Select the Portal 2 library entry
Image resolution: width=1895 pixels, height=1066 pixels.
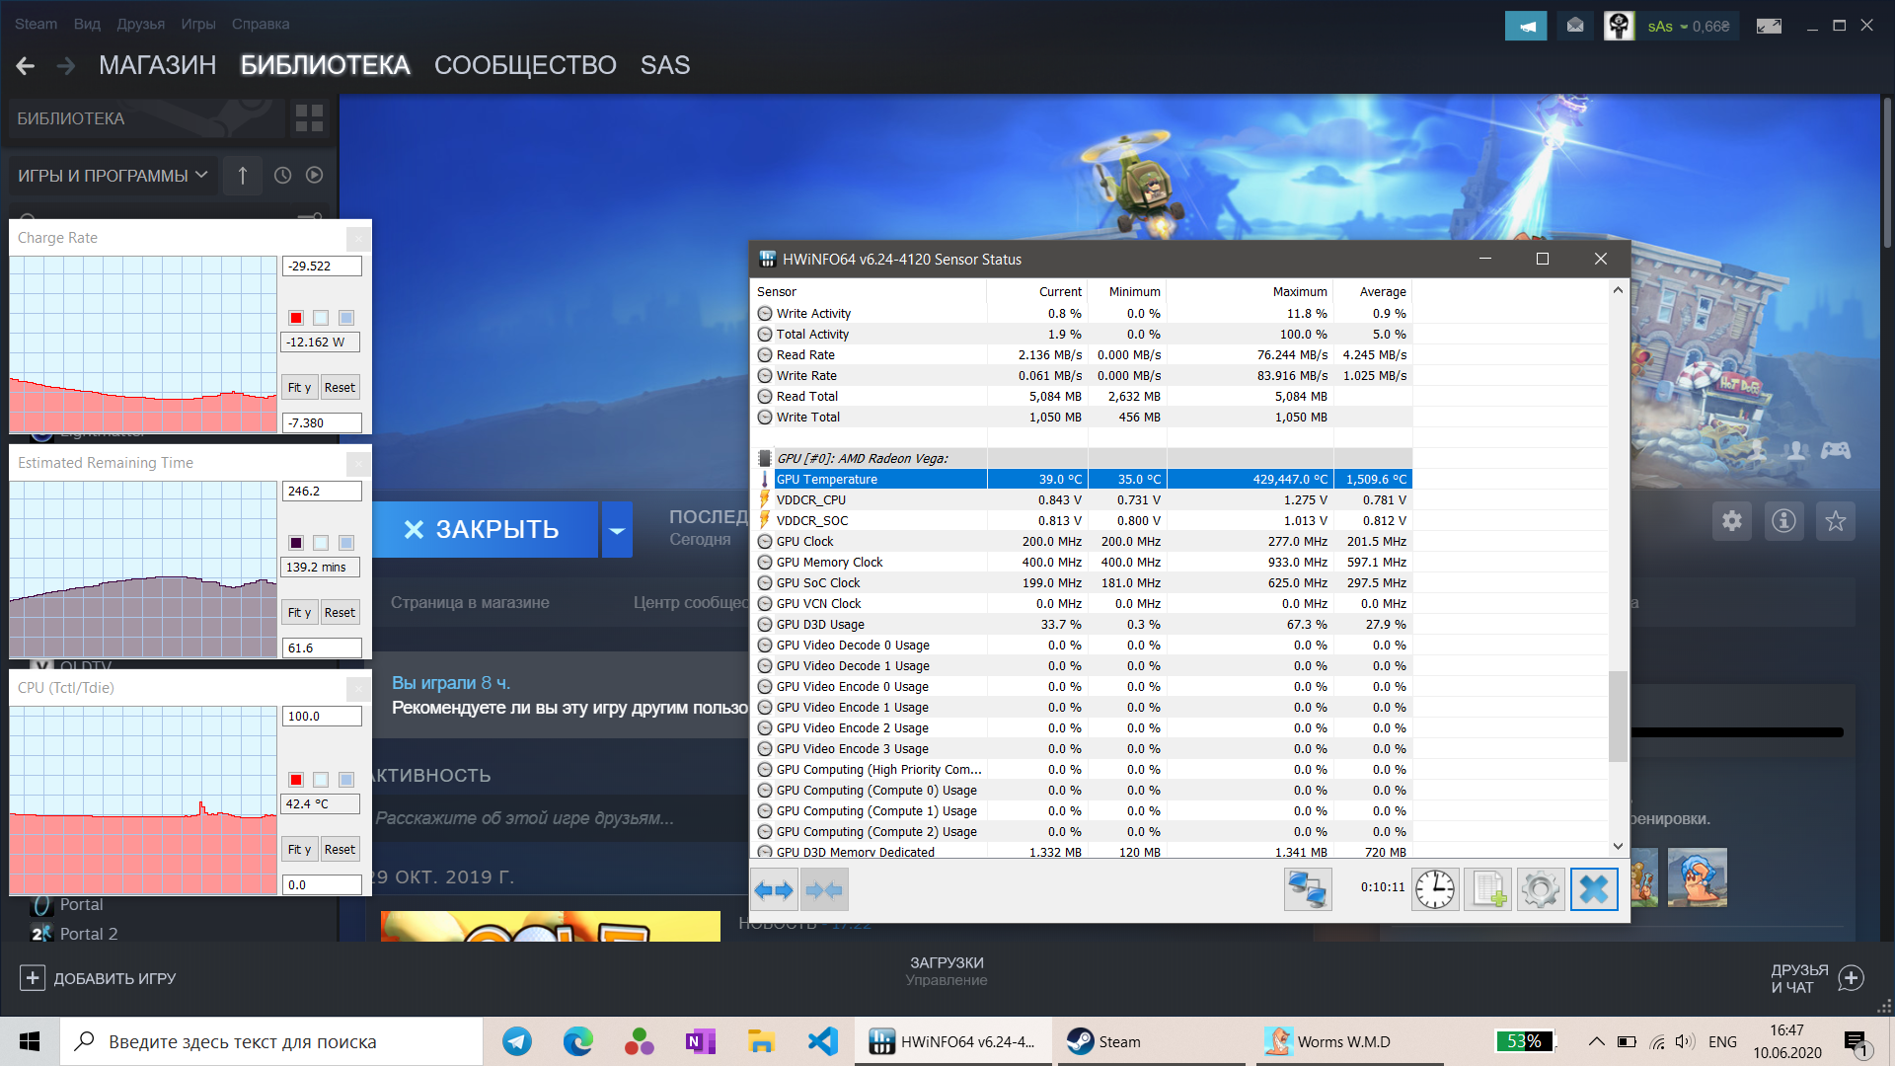click(89, 934)
